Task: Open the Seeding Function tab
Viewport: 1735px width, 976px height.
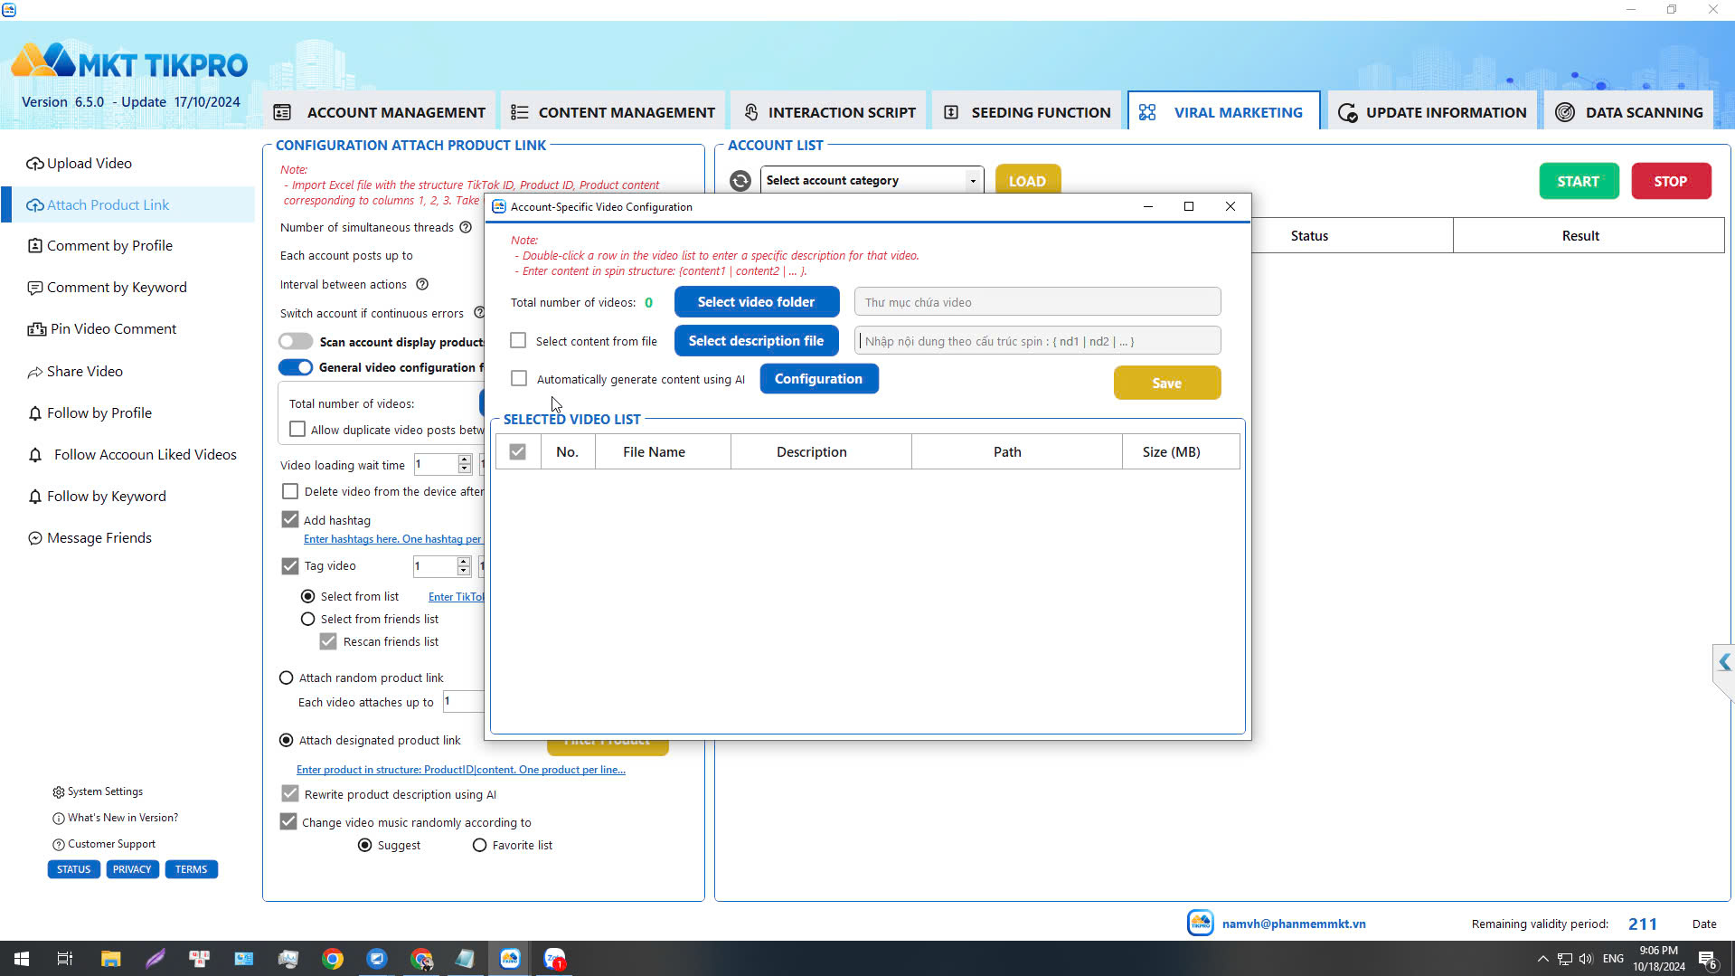Action: pyautogui.click(x=1027, y=112)
